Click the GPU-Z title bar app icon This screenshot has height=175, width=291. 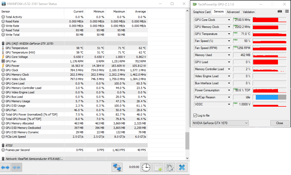(195, 4)
